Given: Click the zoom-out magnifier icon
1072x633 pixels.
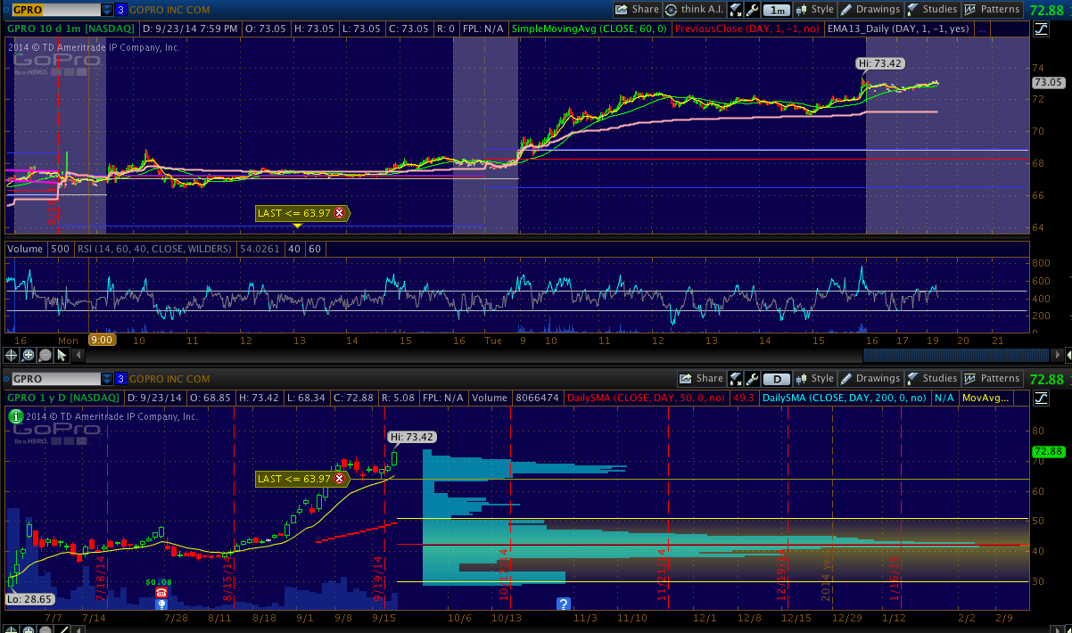Looking at the screenshot, I should tap(45, 355).
